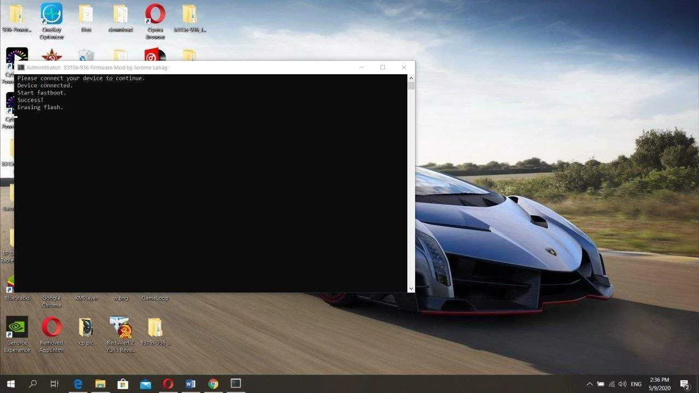The image size is (699, 393).
Task: Click the GameLoop desktop label
Action: click(155, 298)
